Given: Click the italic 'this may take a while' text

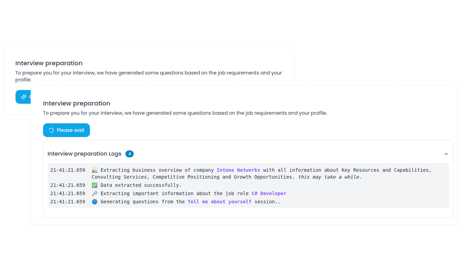Looking at the screenshot, I should (x=330, y=177).
